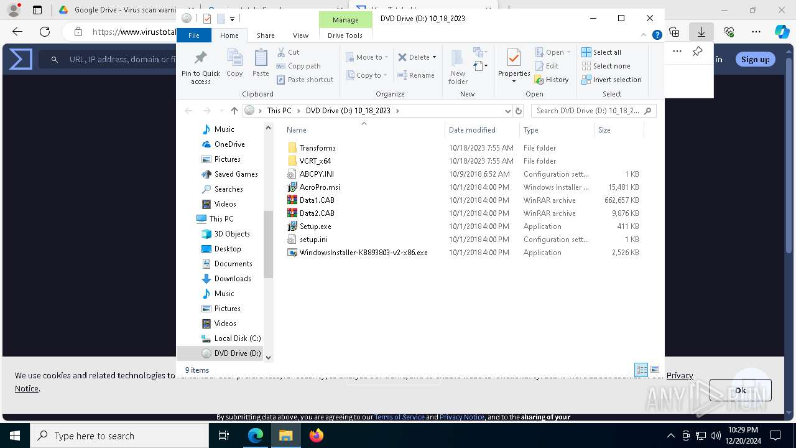This screenshot has height=448, width=796.
Task: Select Downloads in navigation pane
Action: (233, 279)
